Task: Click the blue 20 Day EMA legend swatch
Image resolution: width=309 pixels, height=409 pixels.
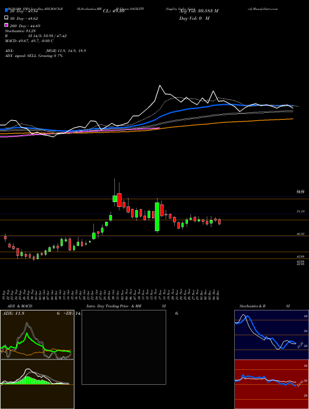Action: coord(6,11)
